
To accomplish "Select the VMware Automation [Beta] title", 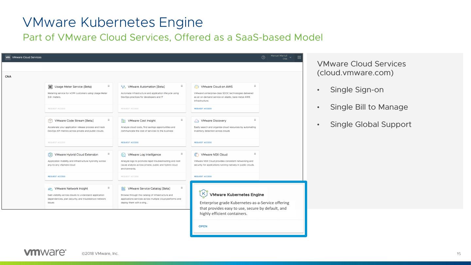I will (x=146, y=87).
